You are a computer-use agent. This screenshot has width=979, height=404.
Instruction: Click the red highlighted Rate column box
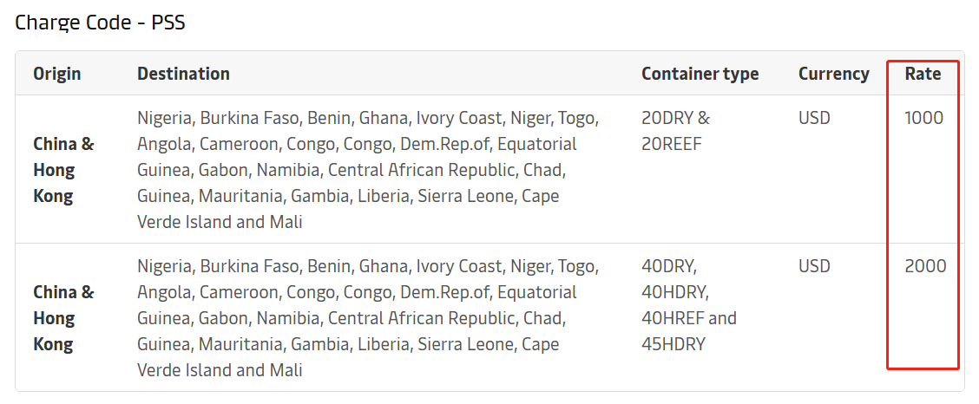(x=923, y=214)
